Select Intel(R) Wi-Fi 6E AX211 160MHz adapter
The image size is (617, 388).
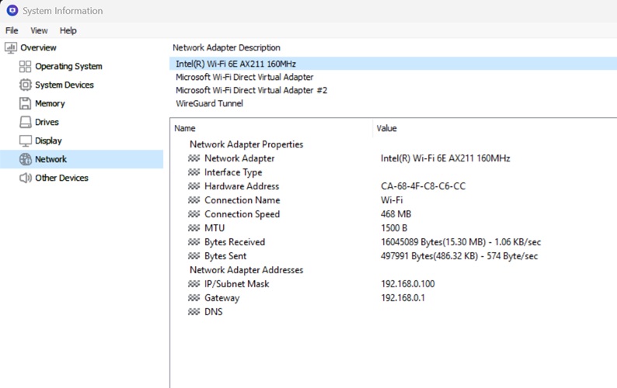[x=235, y=64]
